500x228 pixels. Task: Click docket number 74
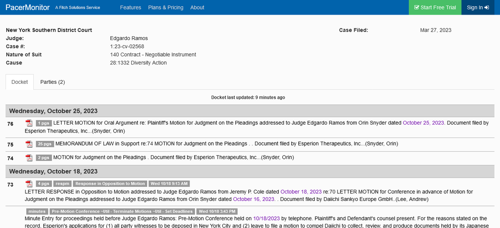pyautogui.click(x=10, y=158)
